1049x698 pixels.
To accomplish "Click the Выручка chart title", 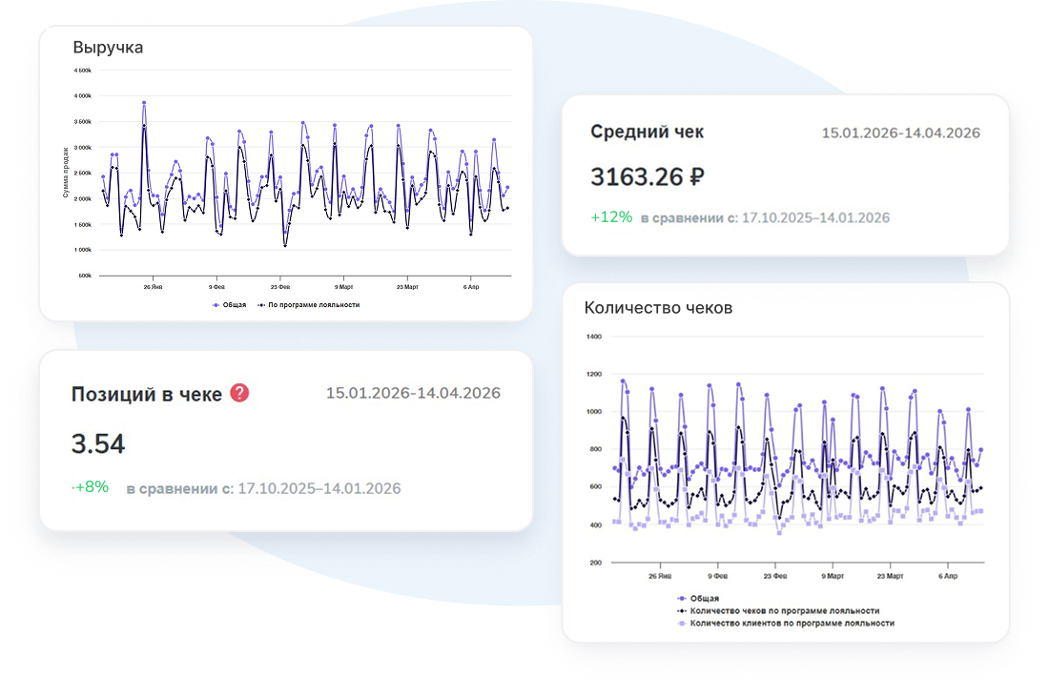I will 108,47.
